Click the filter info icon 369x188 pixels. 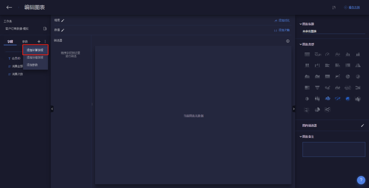click(288, 41)
